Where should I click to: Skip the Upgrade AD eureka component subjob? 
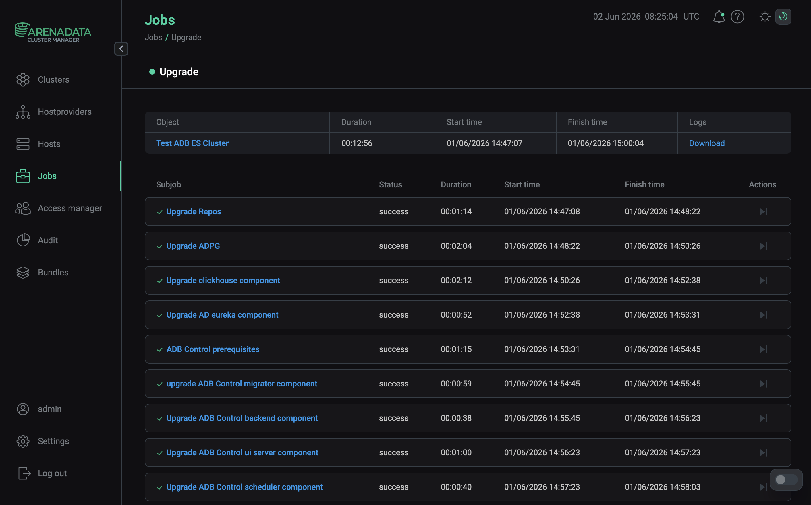point(763,315)
